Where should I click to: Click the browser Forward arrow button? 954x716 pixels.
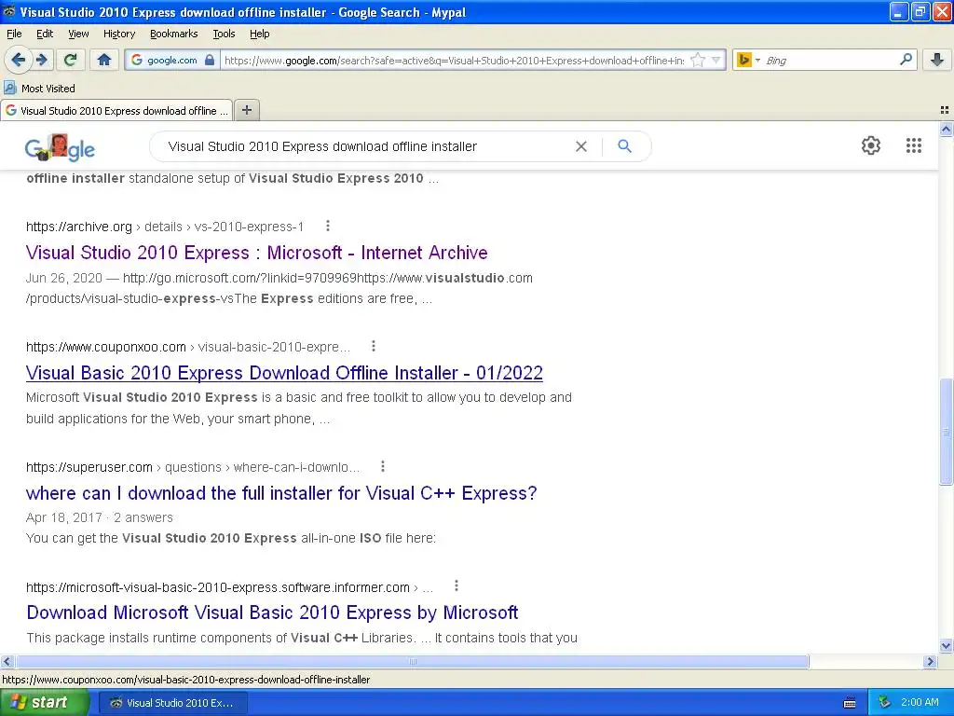(x=42, y=60)
